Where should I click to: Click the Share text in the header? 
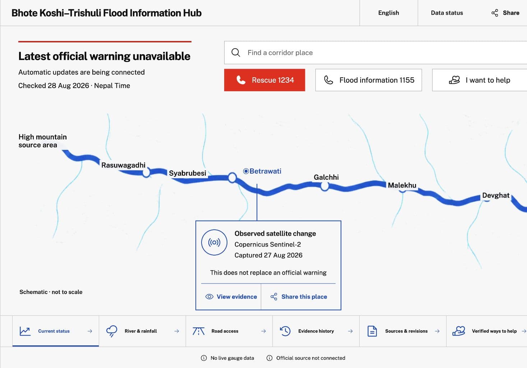(511, 13)
